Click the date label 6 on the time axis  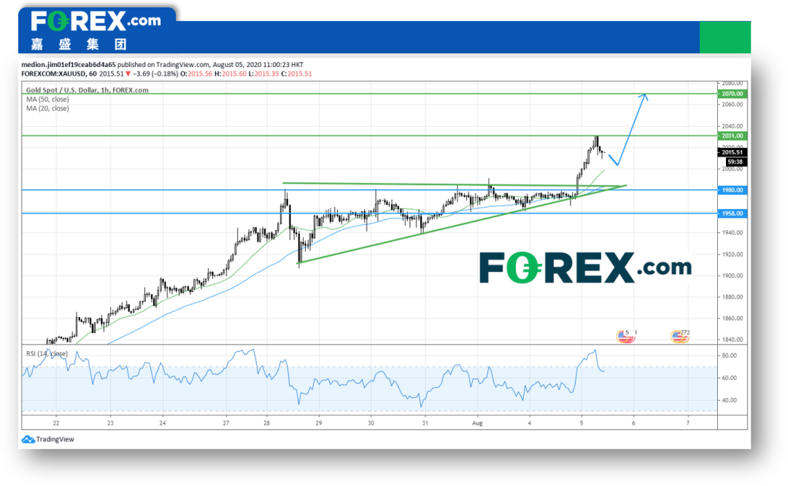click(634, 423)
